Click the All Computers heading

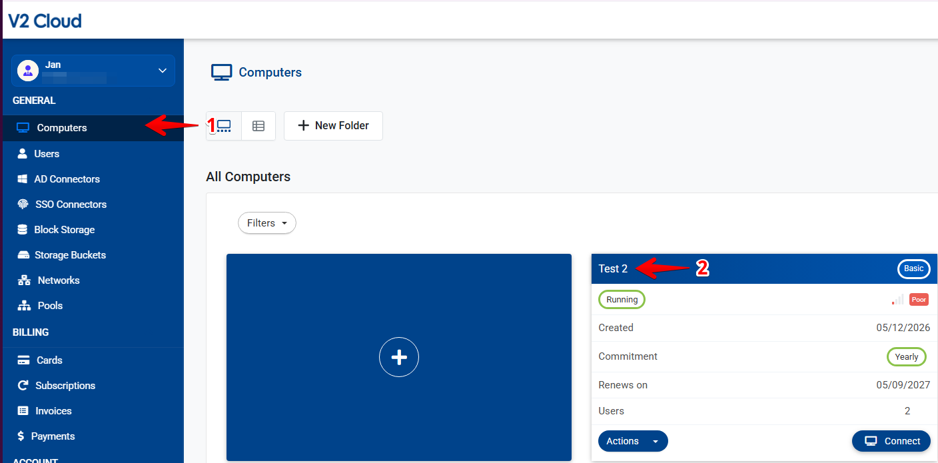tap(248, 177)
